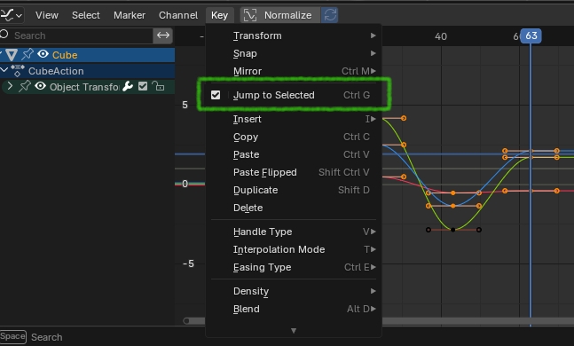574x346 pixels.
Task: Open the Easing Type submenu
Action: [294, 267]
